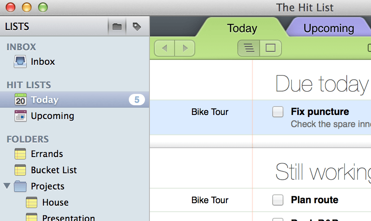Switch to list view mode icon
The width and height of the screenshot is (371, 221).
pyautogui.click(x=249, y=48)
